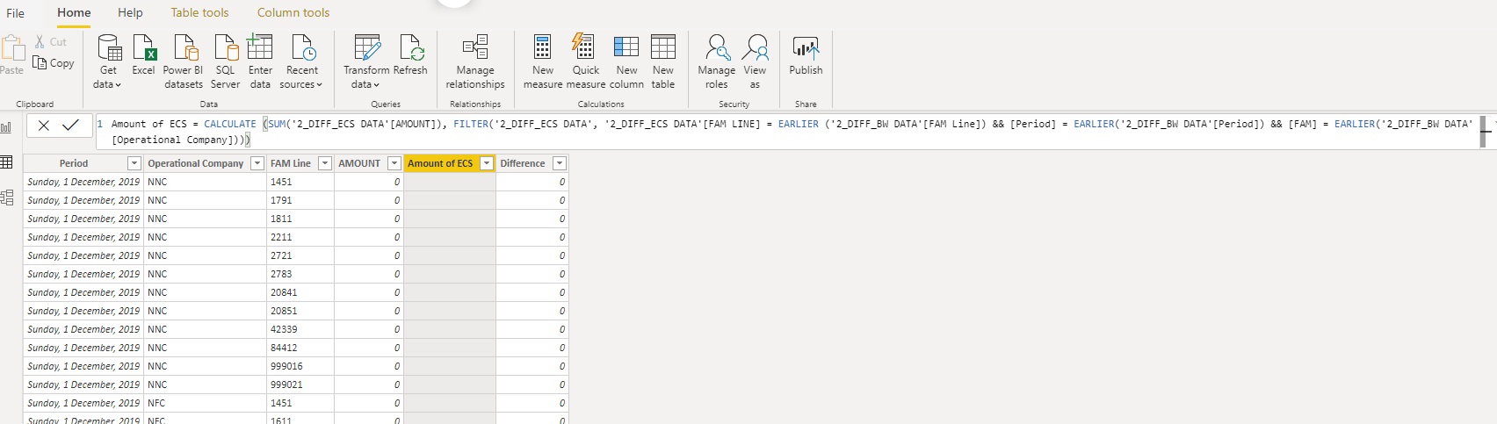Open the Table tools tab

[x=199, y=13]
